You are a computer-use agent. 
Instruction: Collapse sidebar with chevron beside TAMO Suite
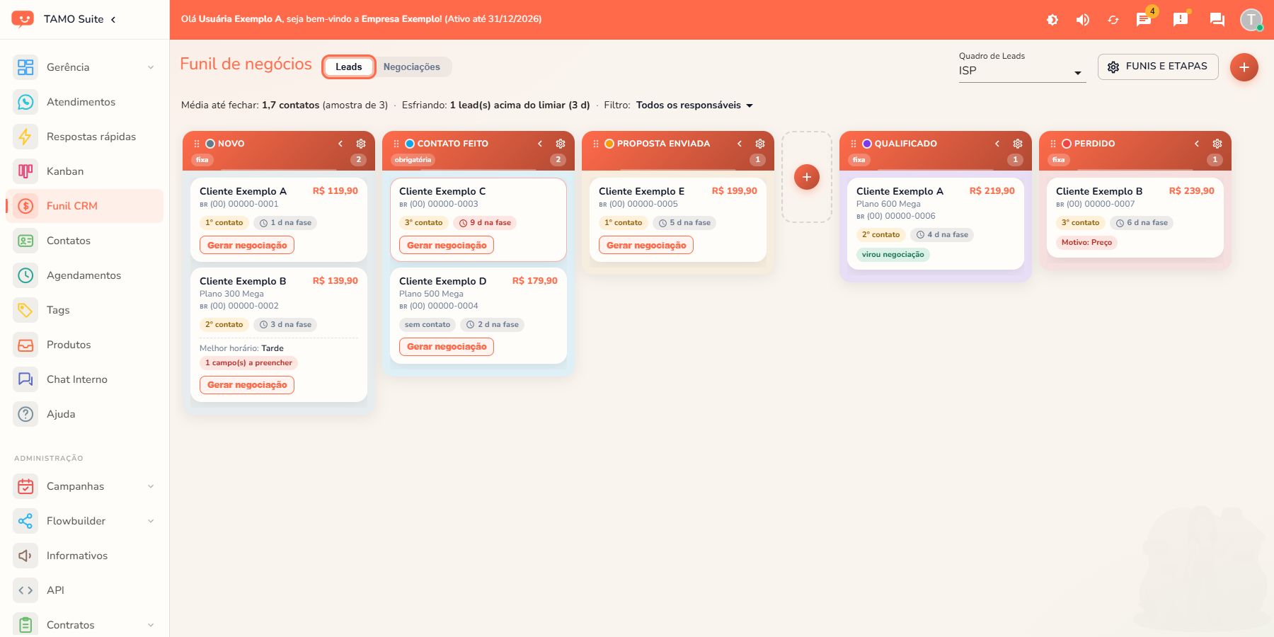click(x=113, y=19)
